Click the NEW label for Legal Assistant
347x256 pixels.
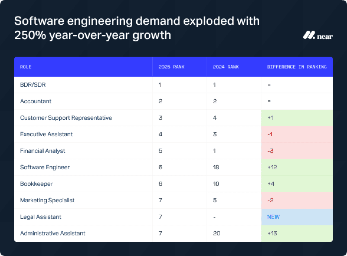(273, 217)
